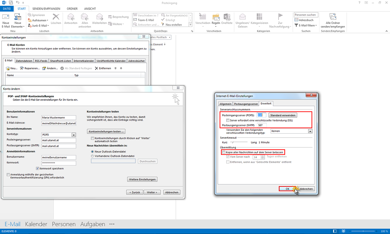The image size is (390, 234).
Task: Select Neu erstellen quick step
Action: 171,25
